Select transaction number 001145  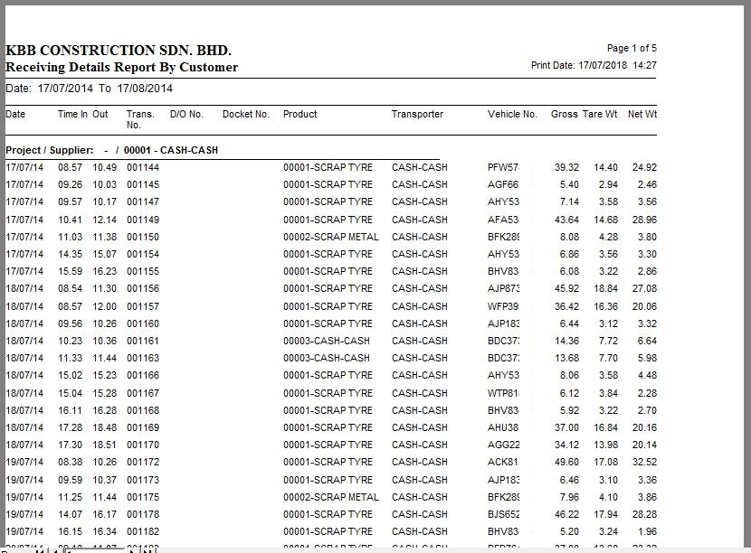pos(143,184)
